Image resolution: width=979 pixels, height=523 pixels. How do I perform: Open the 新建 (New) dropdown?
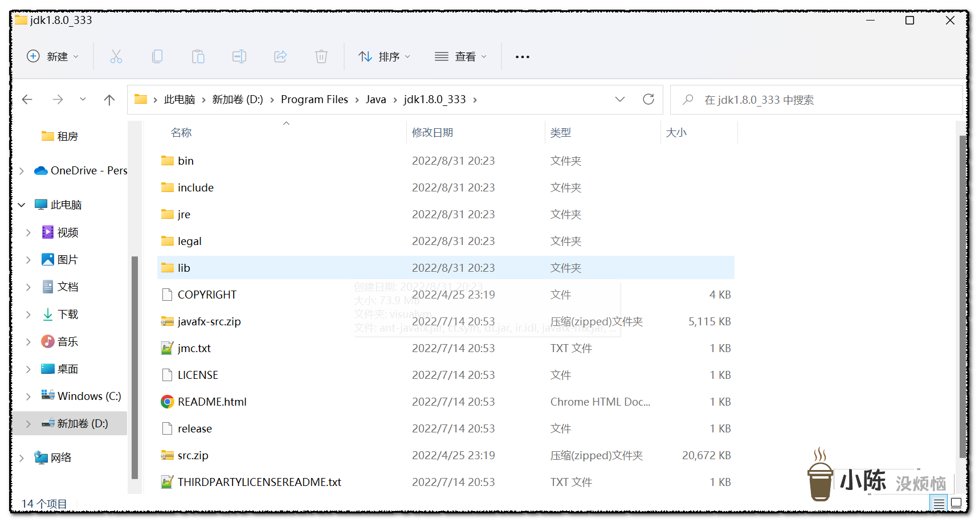pyautogui.click(x=52, y=56)
